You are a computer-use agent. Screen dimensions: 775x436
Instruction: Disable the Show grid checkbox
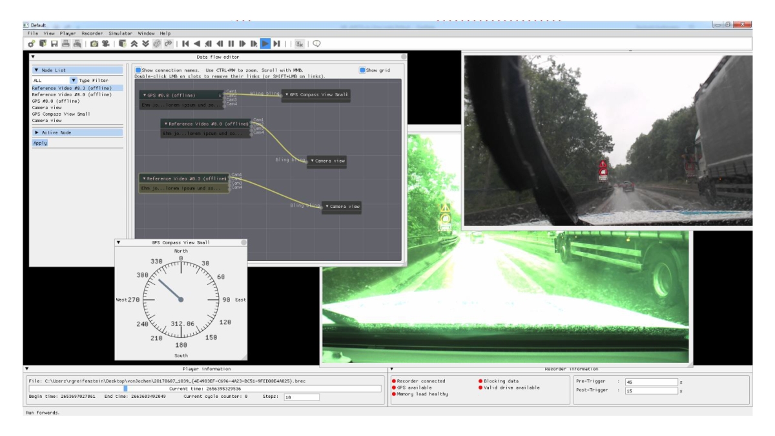click(x=362, y=70)
